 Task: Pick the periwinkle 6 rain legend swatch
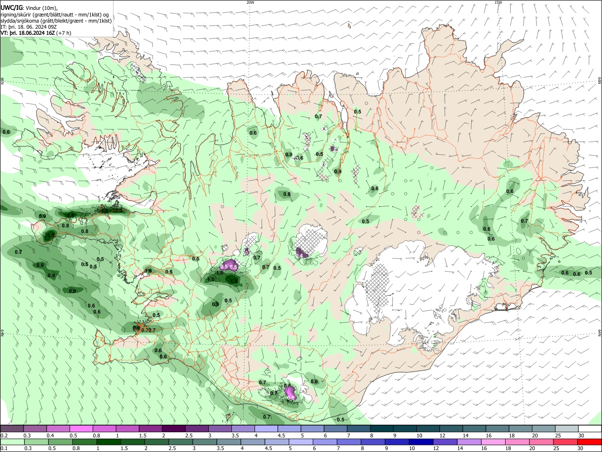point(325,442)
